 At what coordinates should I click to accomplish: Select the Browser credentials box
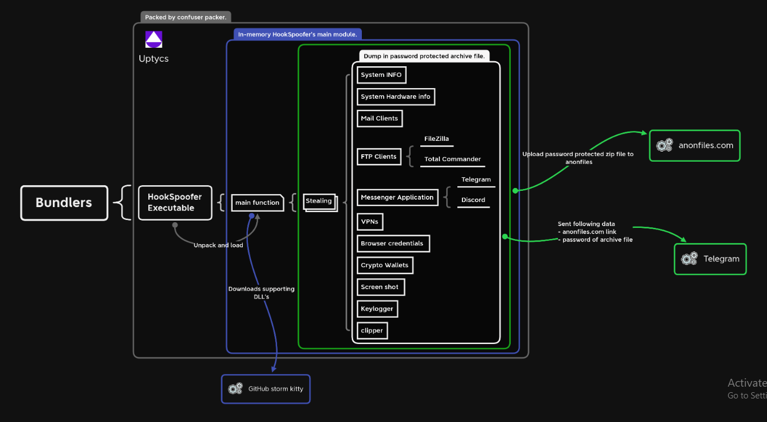tap(393, 244)
